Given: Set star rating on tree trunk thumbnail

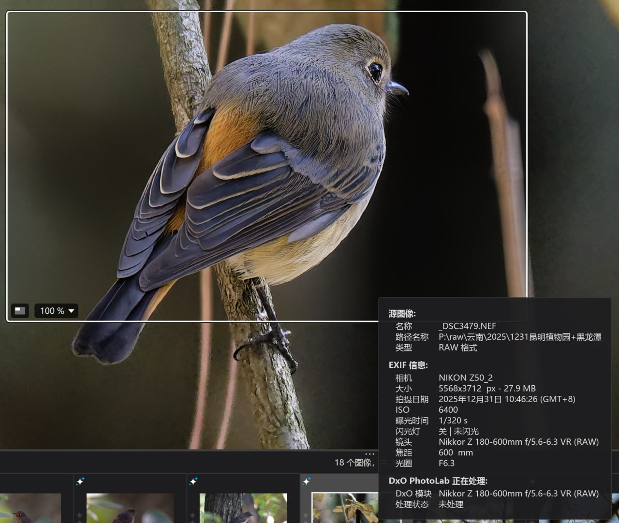Looking at the screenshot, I should (x=192, y=515).
